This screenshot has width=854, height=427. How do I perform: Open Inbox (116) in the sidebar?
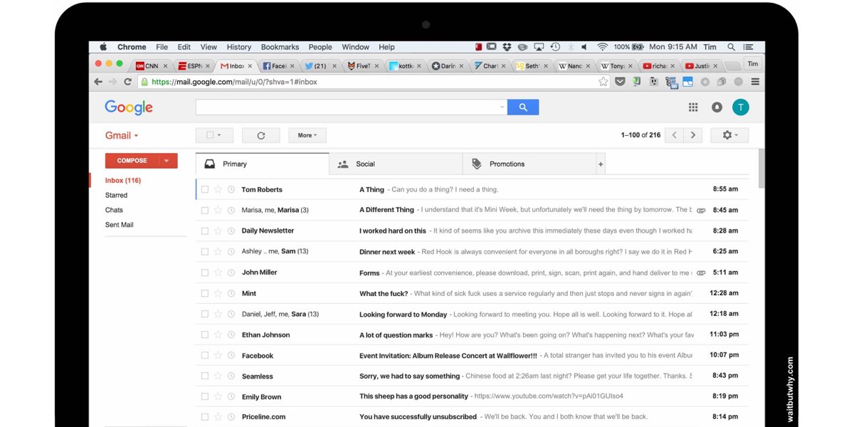tap(123, 180)
